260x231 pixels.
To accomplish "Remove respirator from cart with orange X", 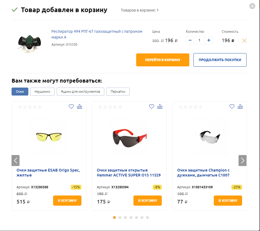I will pos(244,40).
